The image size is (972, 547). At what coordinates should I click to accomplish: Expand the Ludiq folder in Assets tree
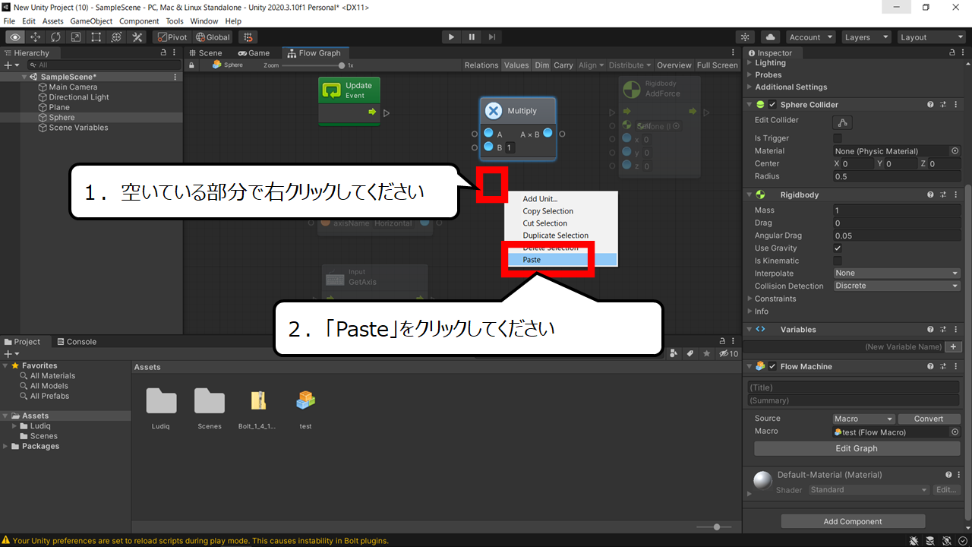pyautogui.click(x=15, y=426)
